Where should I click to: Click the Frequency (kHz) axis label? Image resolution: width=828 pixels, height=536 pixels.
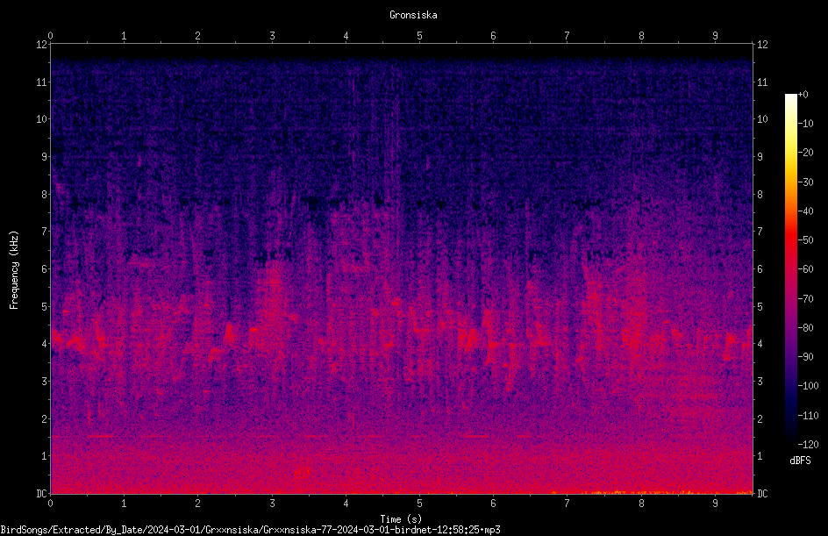pos(14,270)
